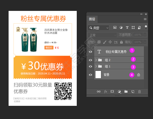Viewport: 153px width, 119px height.
Task: Select the 组 1 layer row
Action: click(x=119, y=66)
